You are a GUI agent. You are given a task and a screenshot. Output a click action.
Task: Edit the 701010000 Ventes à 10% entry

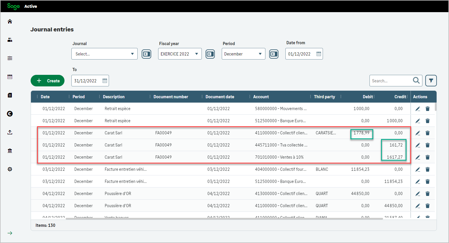pos(418,157)
